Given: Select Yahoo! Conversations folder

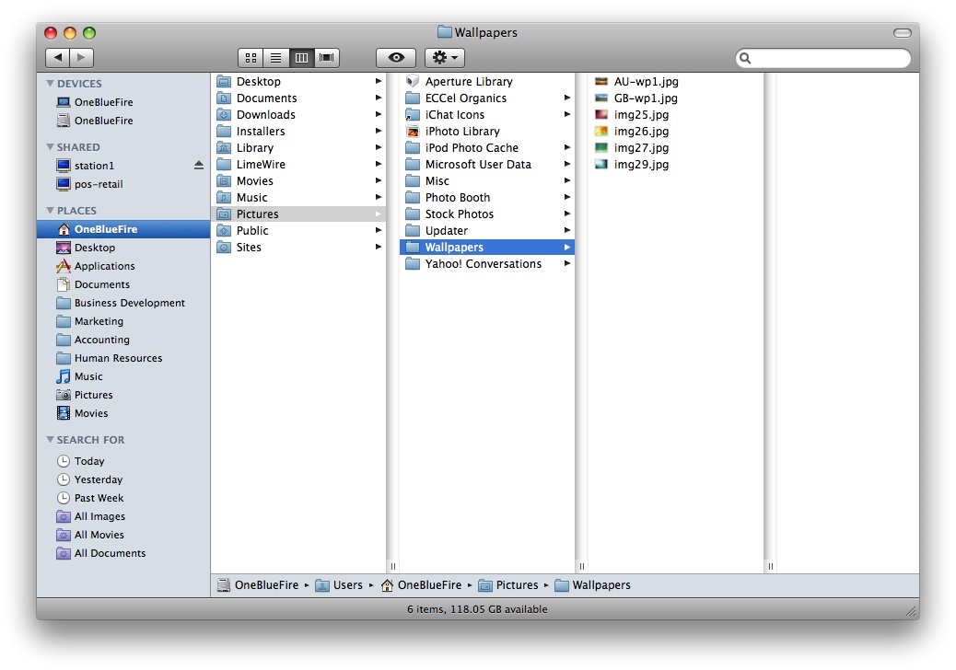Looking at the screenshot, I should pyautogui.click(x=487, y=264).
